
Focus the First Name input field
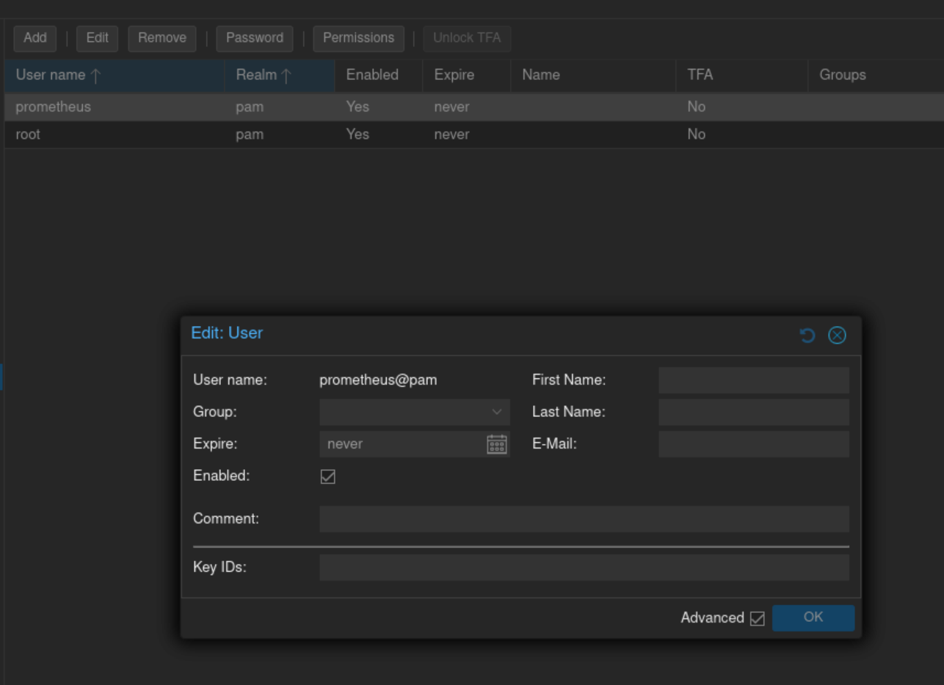click(x=753, y=380)
